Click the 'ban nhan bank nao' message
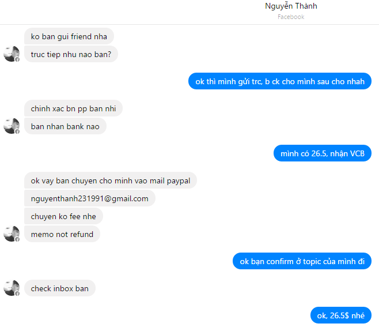Image resolution: width=379 pixels, height=331 pixels. click(65, 126)
